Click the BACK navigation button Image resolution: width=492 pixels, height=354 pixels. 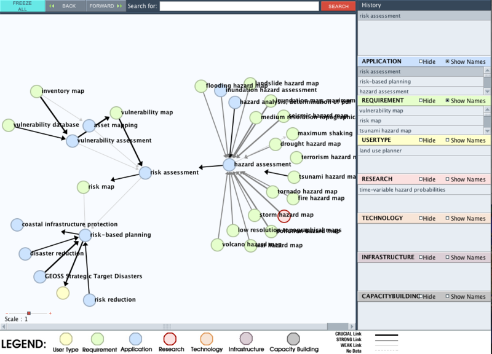click(65, 6)
